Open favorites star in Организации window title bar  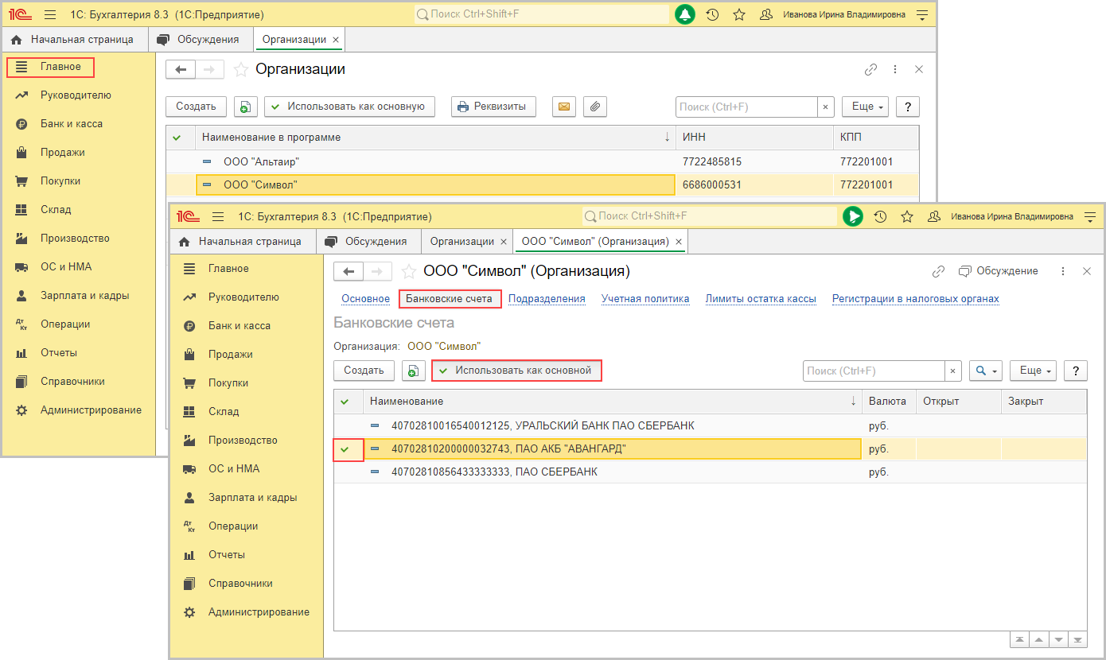tap(739, 14)
